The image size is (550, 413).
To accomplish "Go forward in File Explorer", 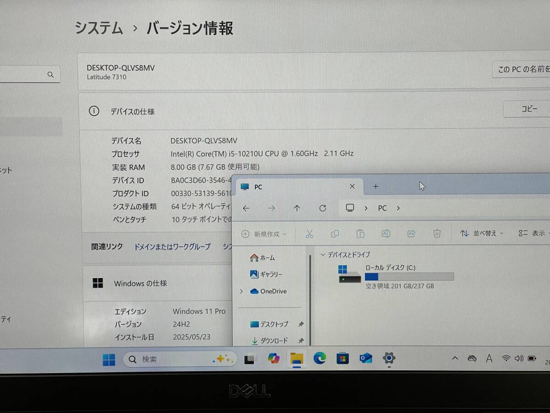I will pos(272,208).
